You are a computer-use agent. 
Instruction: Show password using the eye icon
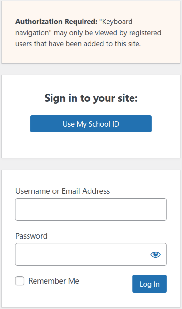coord(155,254)
